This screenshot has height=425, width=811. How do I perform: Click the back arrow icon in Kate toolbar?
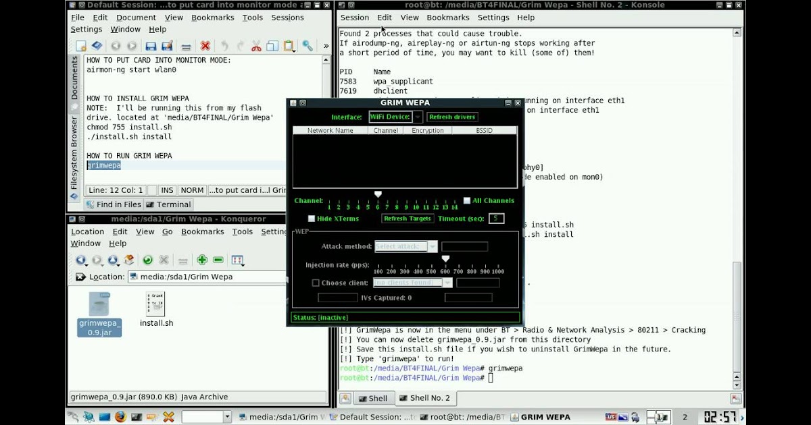116,46
